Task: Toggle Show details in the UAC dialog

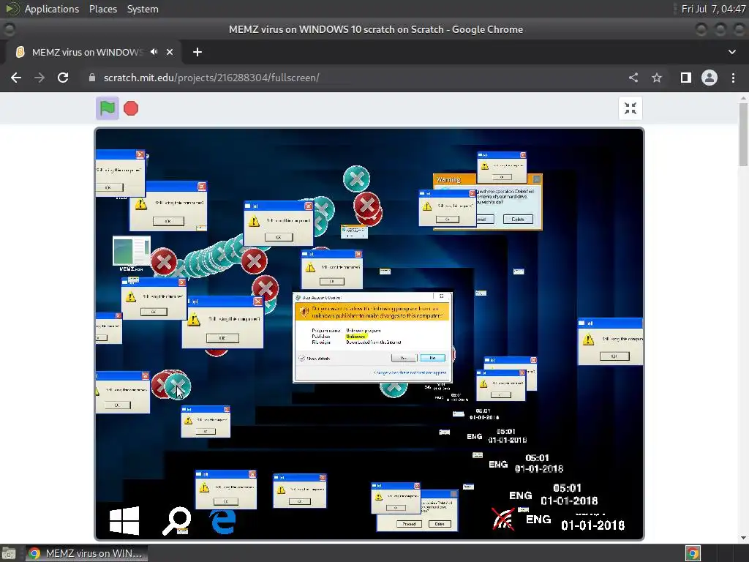Action: point(315,359)
